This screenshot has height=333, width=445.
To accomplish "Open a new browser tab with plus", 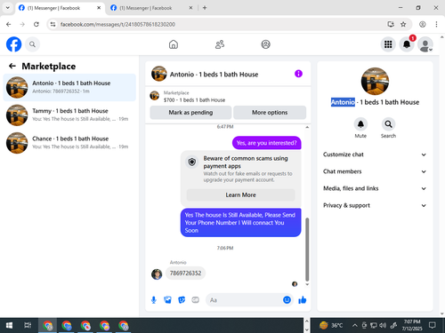I will point(205,8).
